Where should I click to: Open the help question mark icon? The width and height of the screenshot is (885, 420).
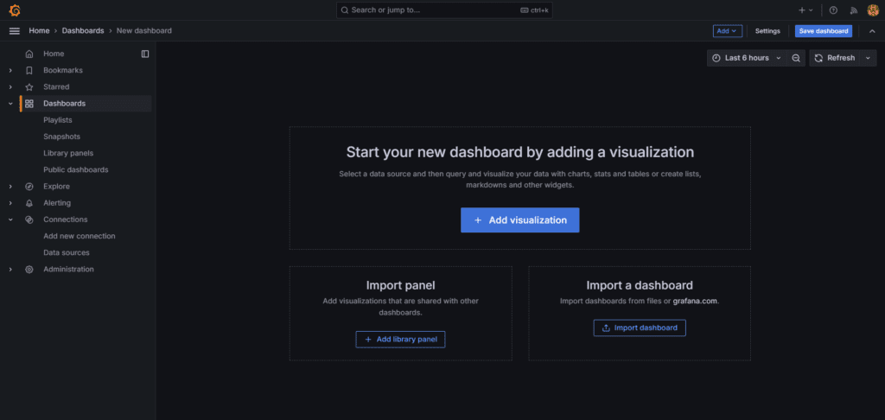833,10
